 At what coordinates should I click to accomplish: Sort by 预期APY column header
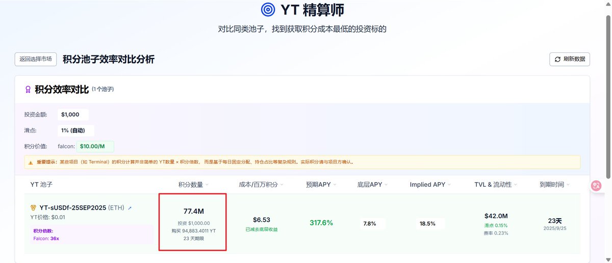[x=321, y=185]
